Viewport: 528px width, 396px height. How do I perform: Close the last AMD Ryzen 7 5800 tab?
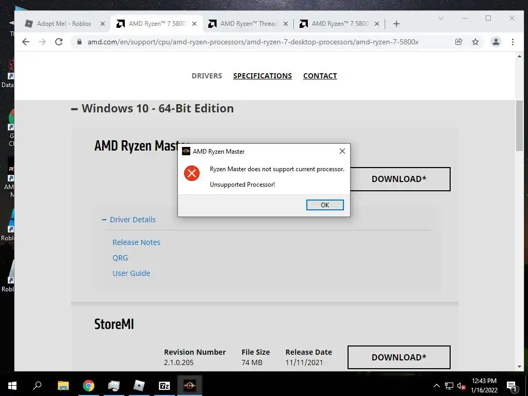(x=377, y=24)
